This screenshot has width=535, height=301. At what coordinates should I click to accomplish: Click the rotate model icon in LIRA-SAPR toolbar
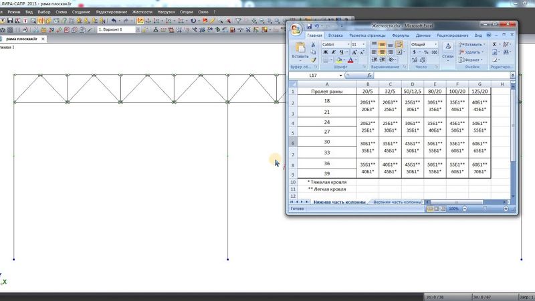(193, 21)
